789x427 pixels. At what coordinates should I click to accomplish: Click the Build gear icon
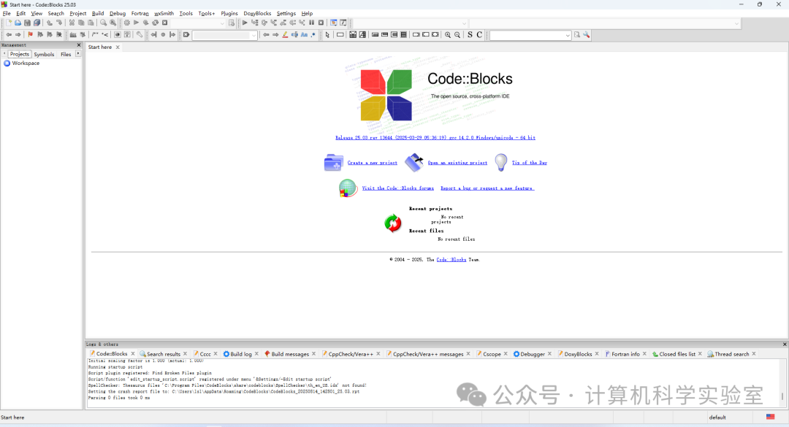tap(127, 23)
